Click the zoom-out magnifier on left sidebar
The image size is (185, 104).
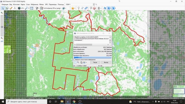click(x=2, y=38)
